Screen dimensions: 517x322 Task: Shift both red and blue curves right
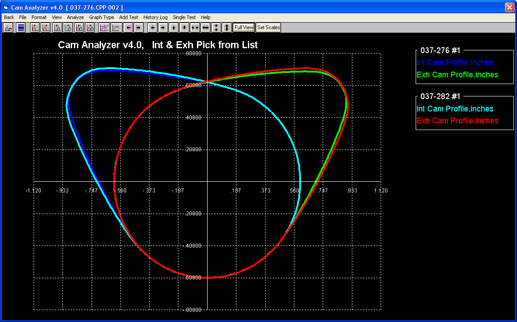(x=90, y=28)
